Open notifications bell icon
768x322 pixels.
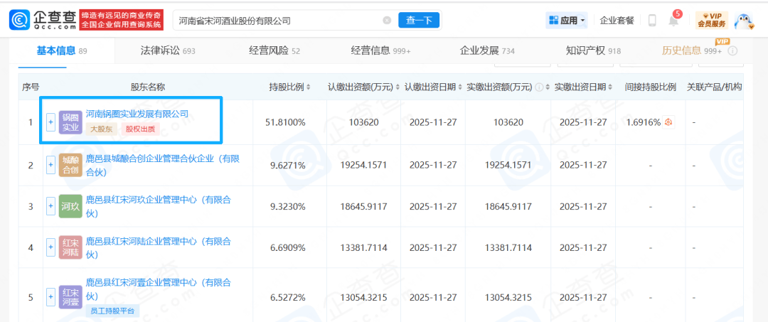click(x=674, y=21)
